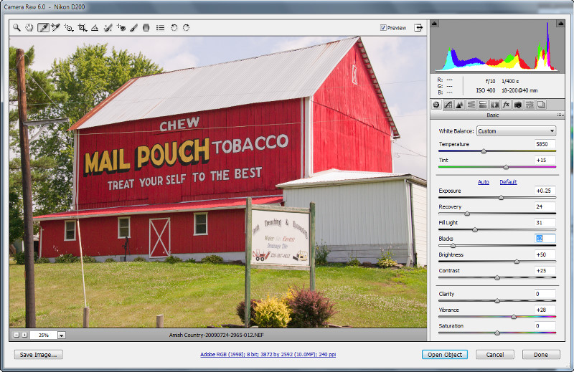
Task: Open the Basic panel flyout menu
Action: [560, 115]
